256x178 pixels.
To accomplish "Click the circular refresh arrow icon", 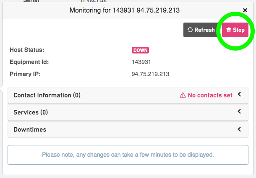I will pyautogui.click(x=190, y=30).
